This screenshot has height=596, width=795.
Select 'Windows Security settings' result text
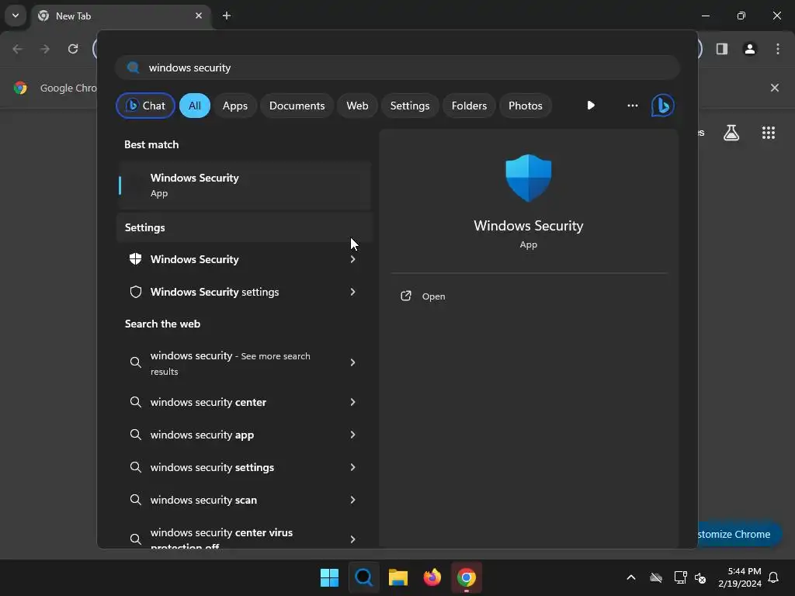[214, 292]
